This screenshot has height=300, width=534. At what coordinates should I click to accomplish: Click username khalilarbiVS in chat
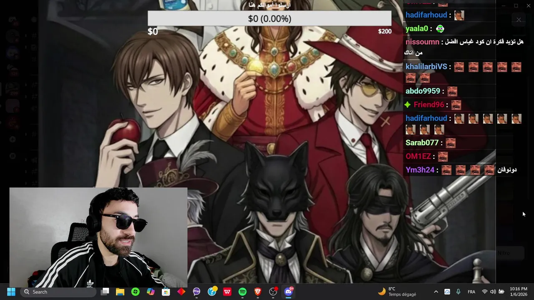pos(426,67)
